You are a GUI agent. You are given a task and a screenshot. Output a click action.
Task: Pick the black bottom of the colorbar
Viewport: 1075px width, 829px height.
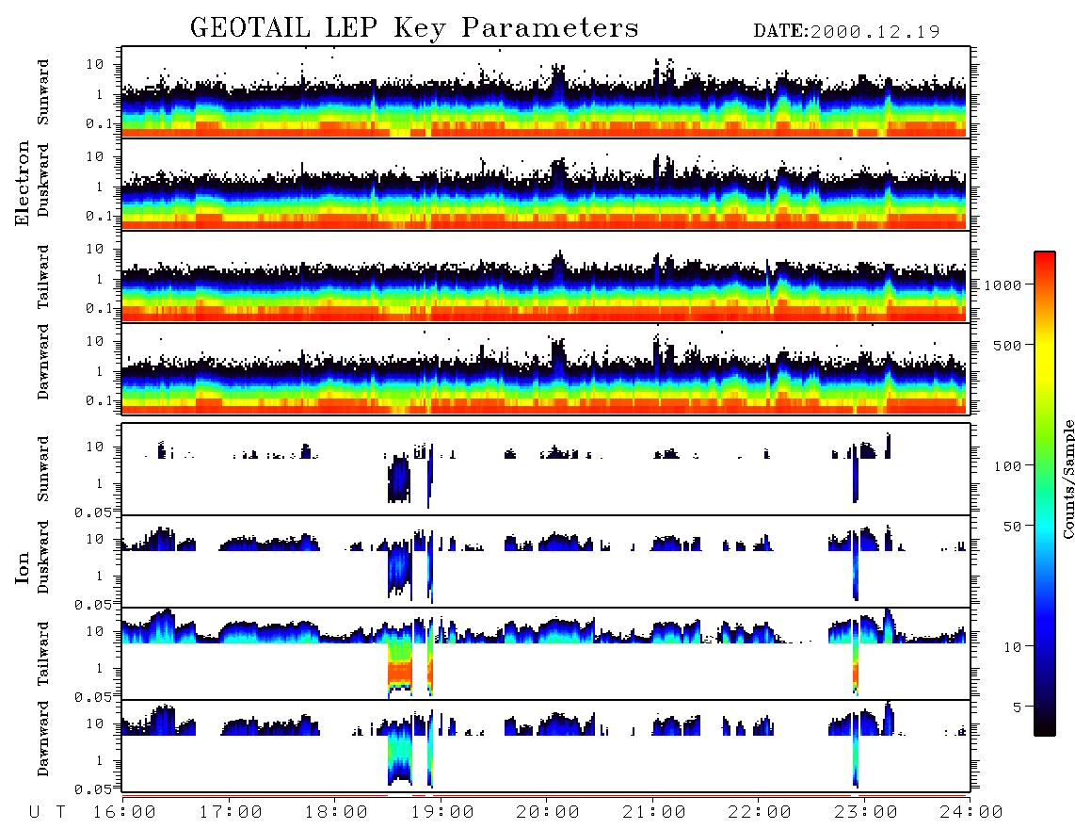coord(1045,727)
